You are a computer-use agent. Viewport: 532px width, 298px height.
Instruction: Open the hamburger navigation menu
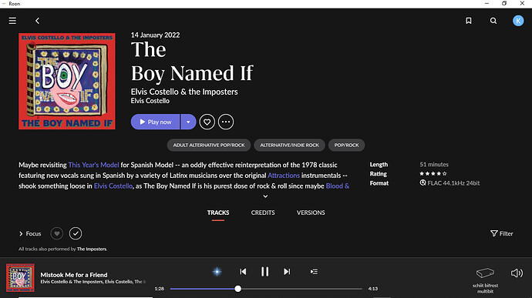click(x=12, y=21)
